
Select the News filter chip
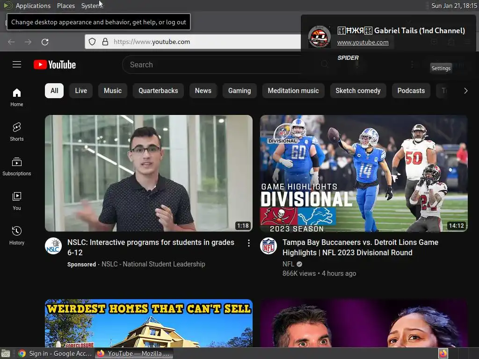203,91
